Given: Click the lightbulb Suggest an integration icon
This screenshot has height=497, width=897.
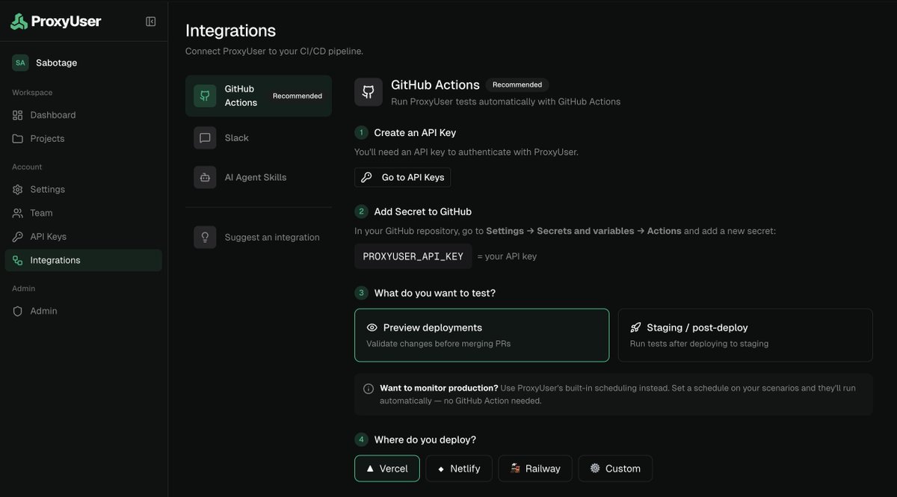Looking at the screenshot, I should (205, 237).
